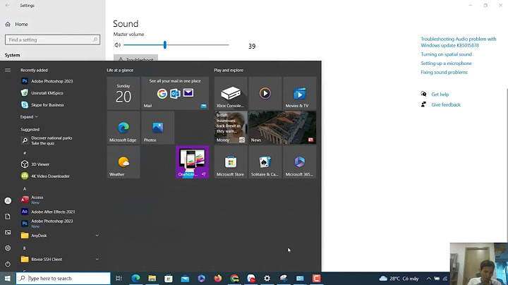Open the Movies & TV tile
This screenshot has width=508, height=285.
click(x=299, y=93)
